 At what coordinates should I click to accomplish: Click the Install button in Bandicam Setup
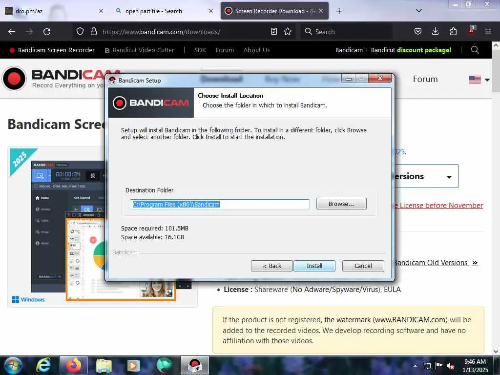314,266
